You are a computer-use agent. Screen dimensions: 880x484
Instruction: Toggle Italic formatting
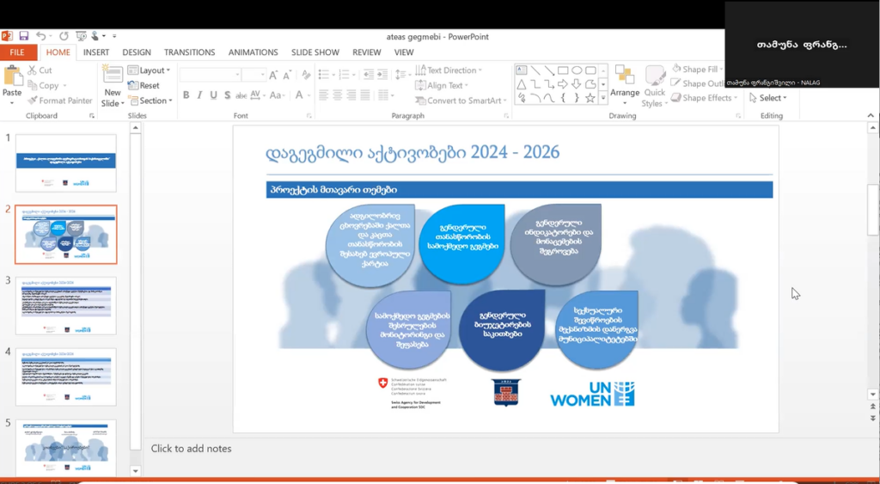[199, 95]
